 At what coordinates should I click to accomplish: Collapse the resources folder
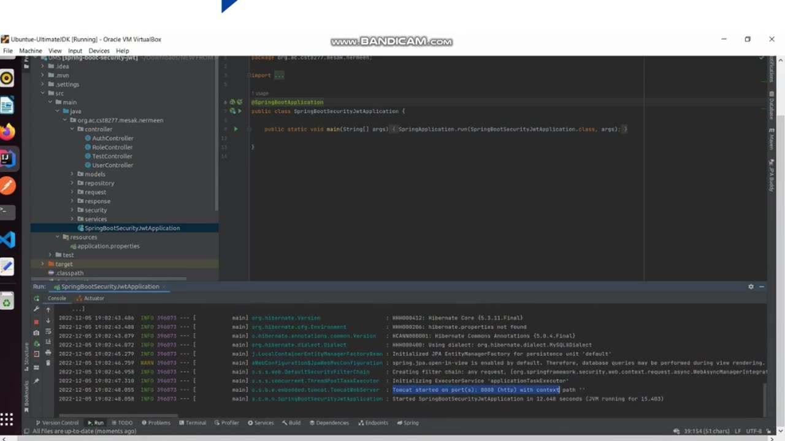[58, 237]
